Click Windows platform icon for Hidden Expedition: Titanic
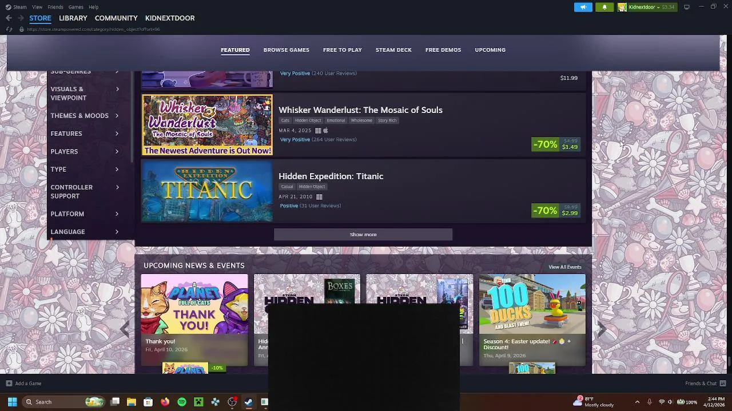The width and height of the screenshot is (732, 411). [x=319, y=197]
